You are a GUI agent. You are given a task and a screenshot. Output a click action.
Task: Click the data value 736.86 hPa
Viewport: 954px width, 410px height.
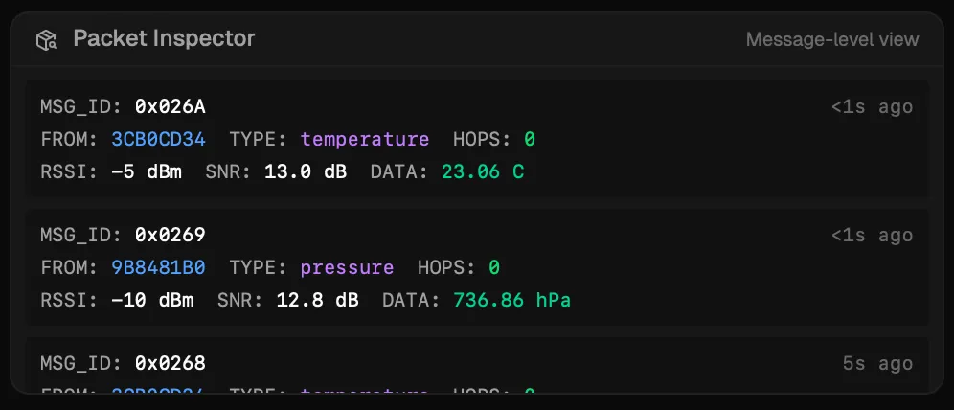511,300
